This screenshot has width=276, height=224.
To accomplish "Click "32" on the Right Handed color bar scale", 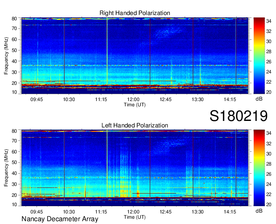I will coord(269,31).
